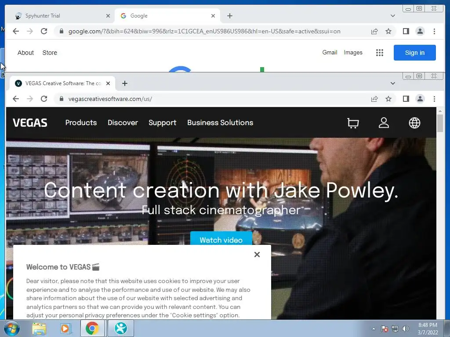Click scrollbar up arrow on VEGAS page
This screenshot has width=450, height=337.
click(x=440, y=111)
